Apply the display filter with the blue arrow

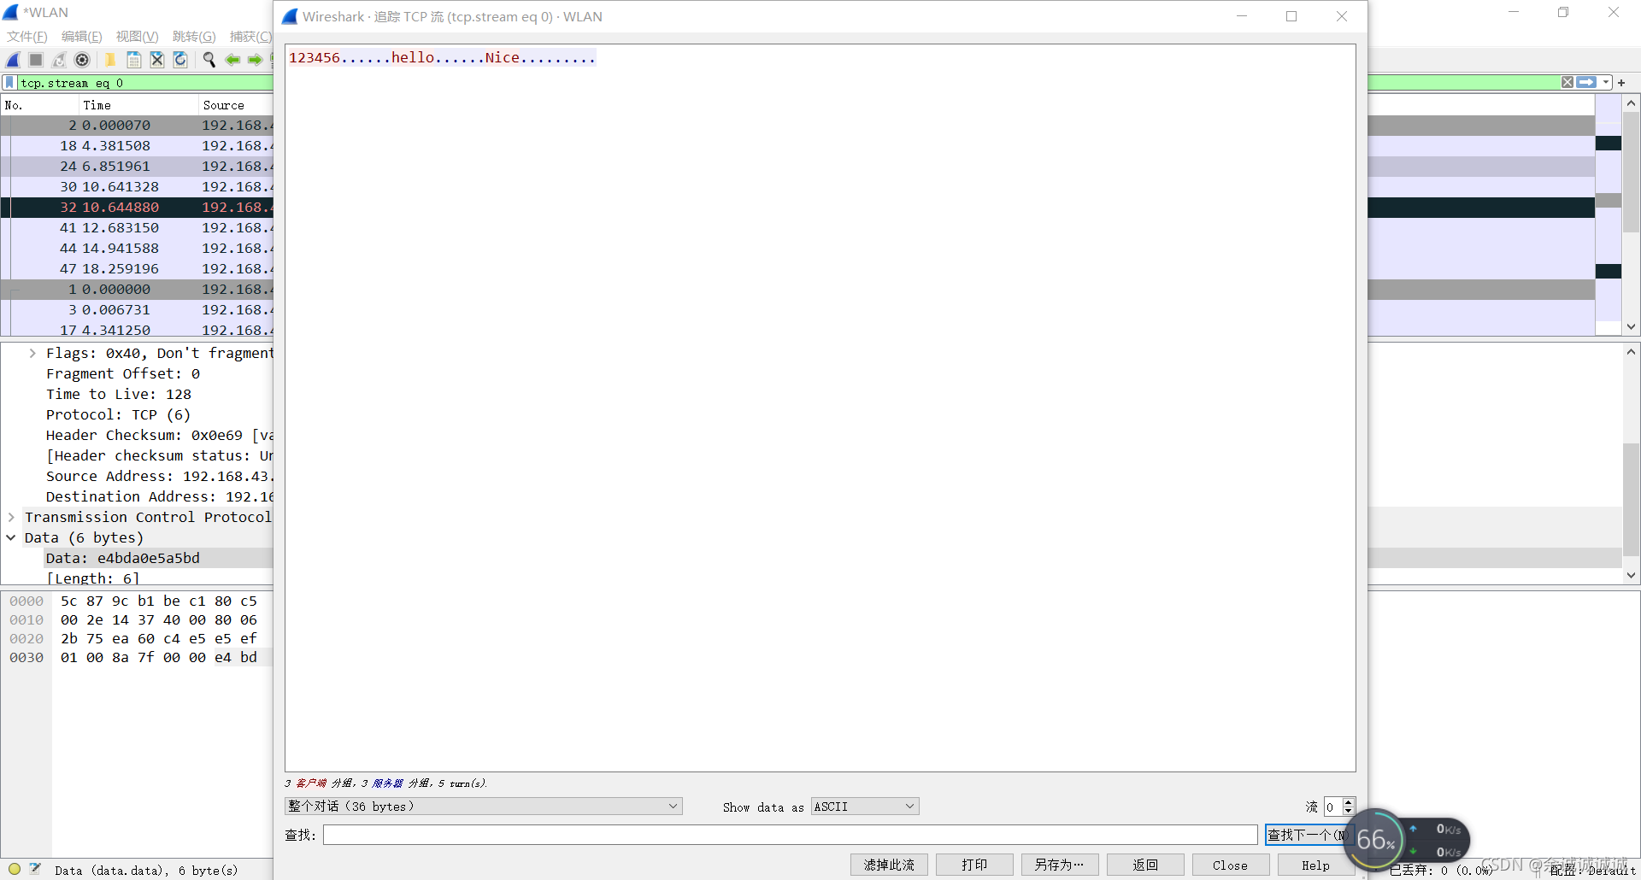click(1586, 83)
